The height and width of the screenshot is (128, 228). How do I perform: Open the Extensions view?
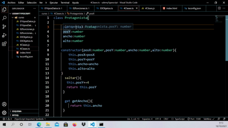click(x=4, y=44)
